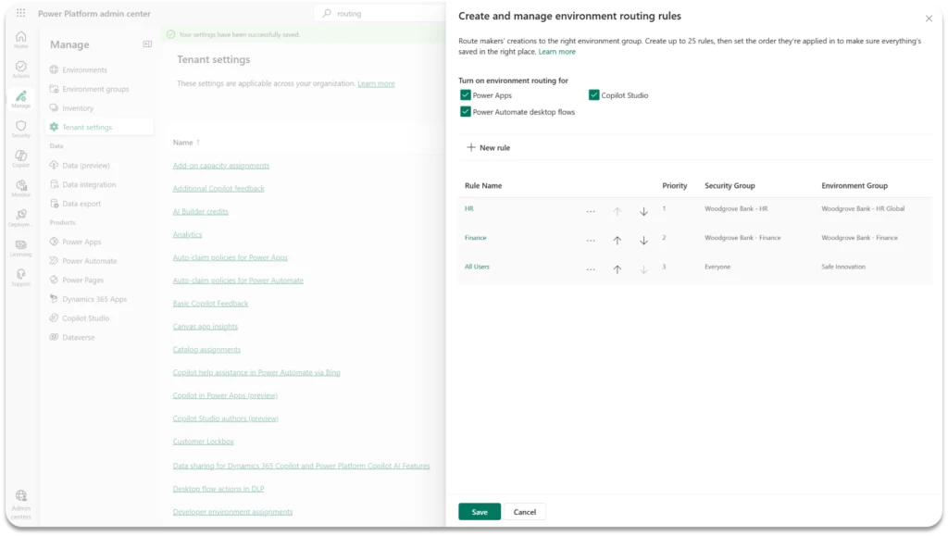Save the environment routing rules
948x536 pixels.
480,512
